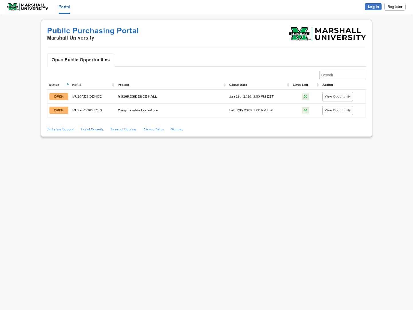Click the Log In button
This screenshot has height=310, width=413.
coord(373,7)
